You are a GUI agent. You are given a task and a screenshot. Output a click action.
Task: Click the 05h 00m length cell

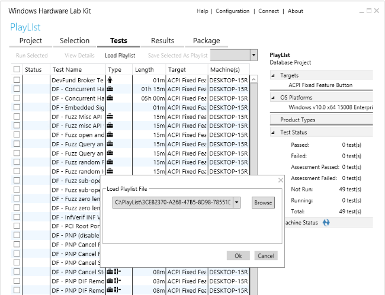pyautogui.click(x=153, y=98)
